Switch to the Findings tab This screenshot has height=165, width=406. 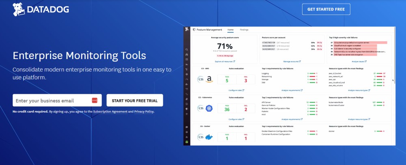click(244, 30)
